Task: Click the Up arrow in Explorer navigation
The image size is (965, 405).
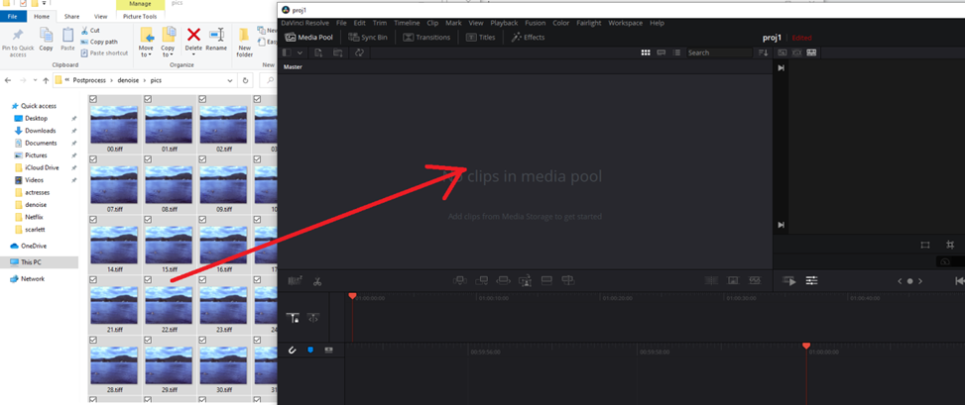Action: pos(46,80)
